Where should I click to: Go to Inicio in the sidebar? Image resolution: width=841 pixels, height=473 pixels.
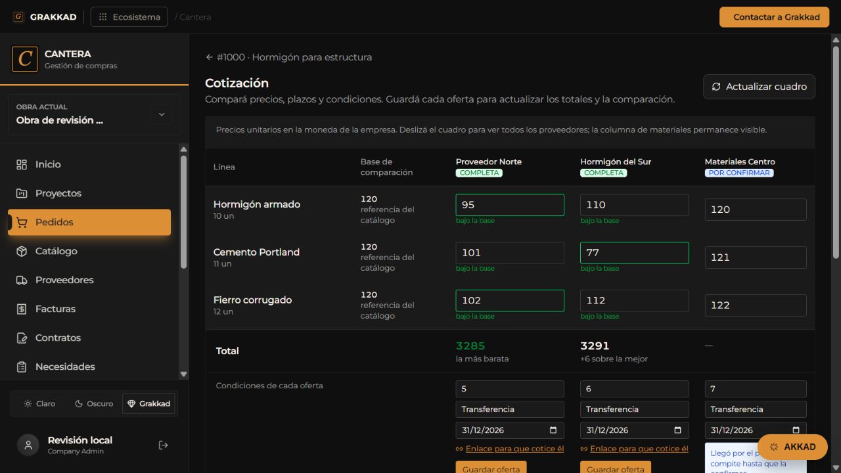[x=89, y=164]
